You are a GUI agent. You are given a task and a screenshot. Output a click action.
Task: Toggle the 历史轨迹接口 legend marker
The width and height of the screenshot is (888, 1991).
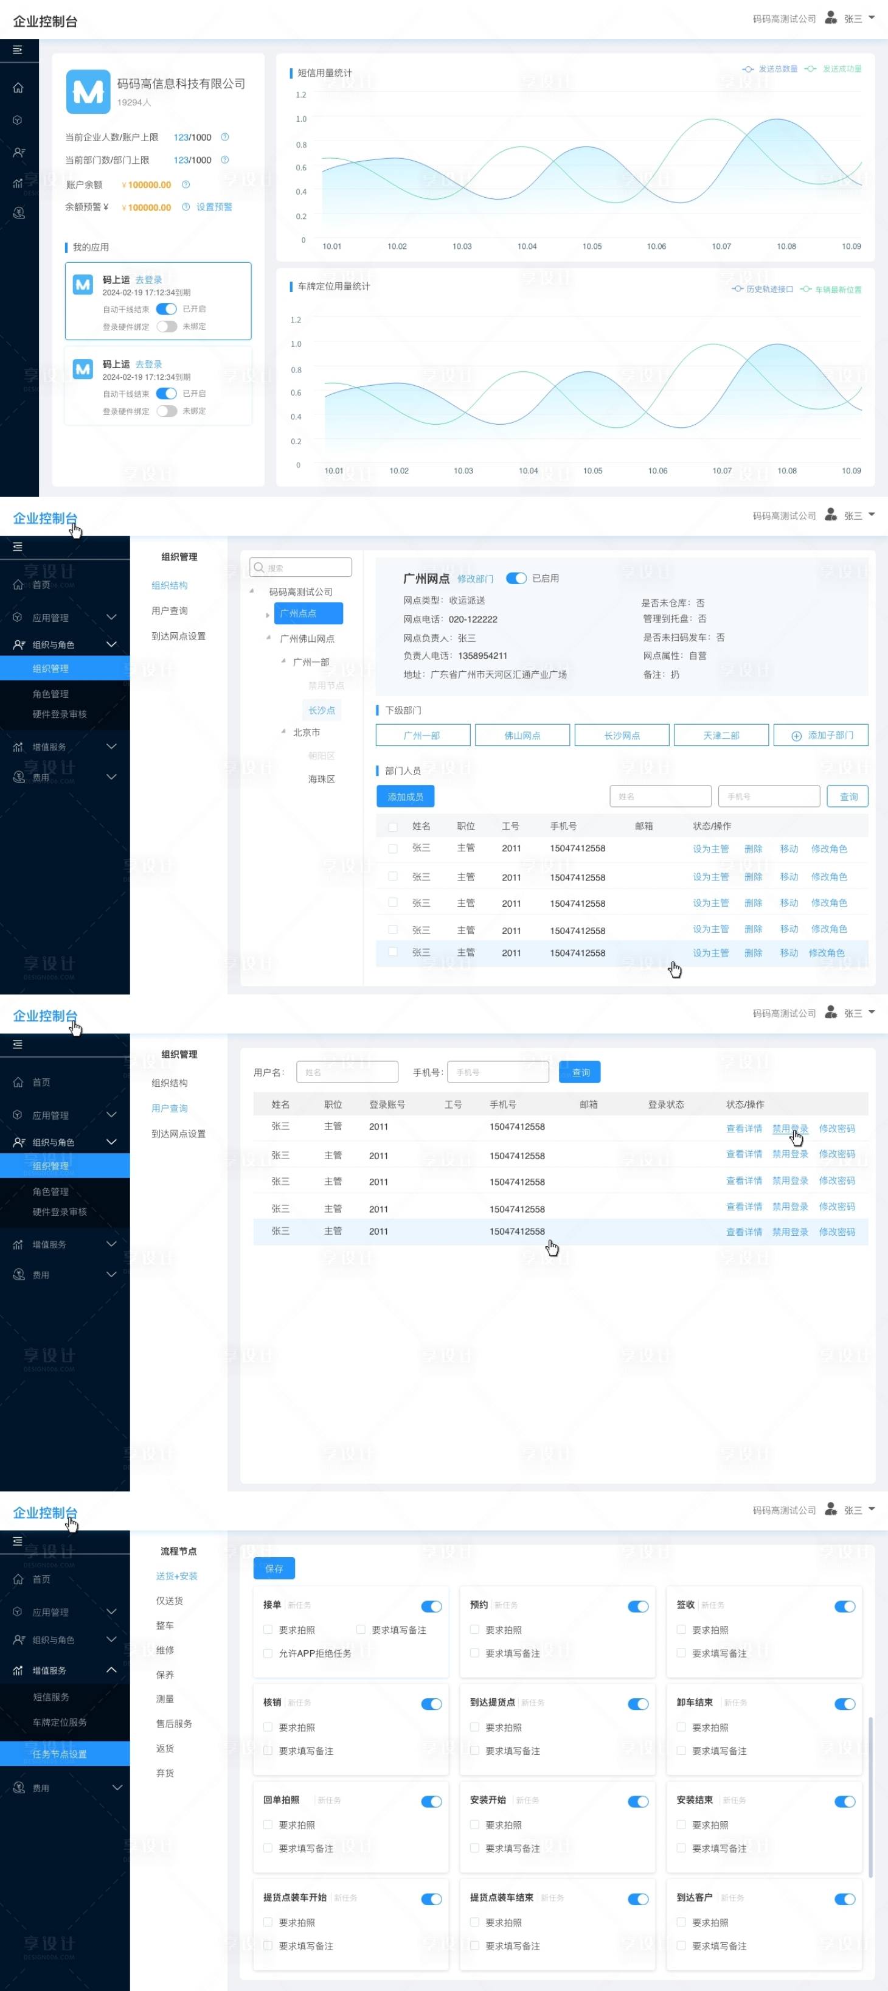click(x=737, y=289)
